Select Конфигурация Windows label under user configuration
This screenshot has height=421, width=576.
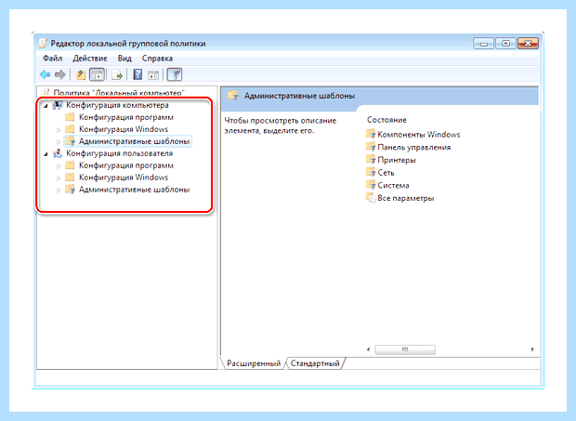[x=124, y=178]
